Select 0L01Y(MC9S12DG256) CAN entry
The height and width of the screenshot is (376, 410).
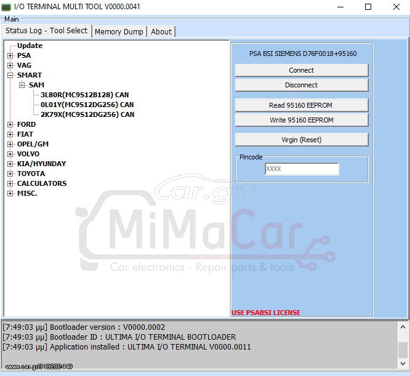(x=87, y=105)
